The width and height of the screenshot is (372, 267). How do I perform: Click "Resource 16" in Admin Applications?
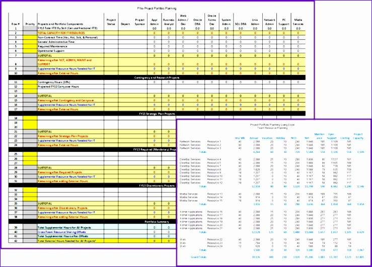[x=215, y=212]
